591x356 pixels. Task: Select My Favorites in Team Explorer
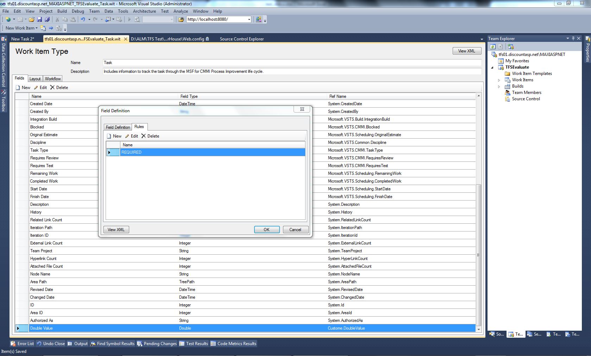pyautogui.click(x=517, y=61)
